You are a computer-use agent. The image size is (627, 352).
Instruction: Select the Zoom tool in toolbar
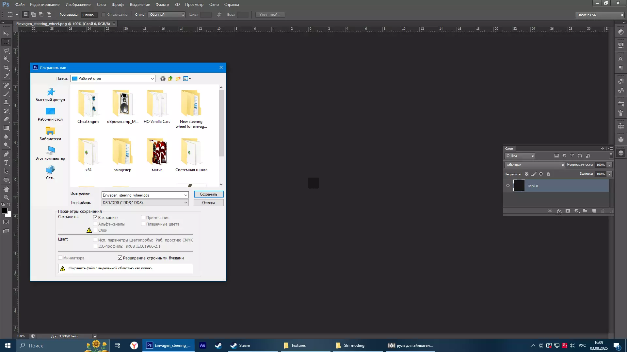pyautogui.click(x=6, y=198)
